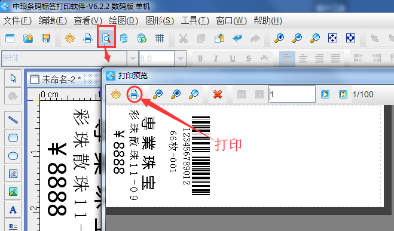Screen dimensions: 394x231
Task: Click the page number input field
Action: click(292, 94)
